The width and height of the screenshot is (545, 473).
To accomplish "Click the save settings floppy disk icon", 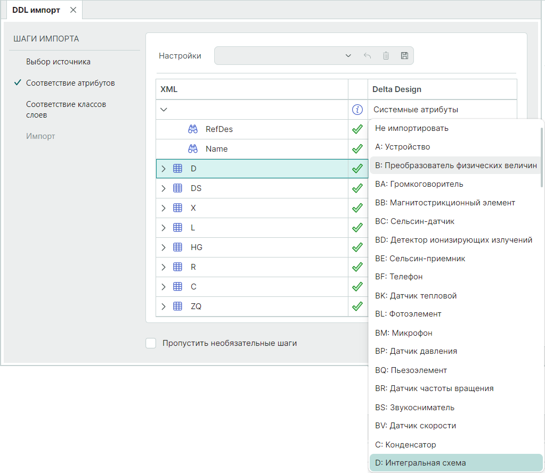I will (x=404, y=56).
